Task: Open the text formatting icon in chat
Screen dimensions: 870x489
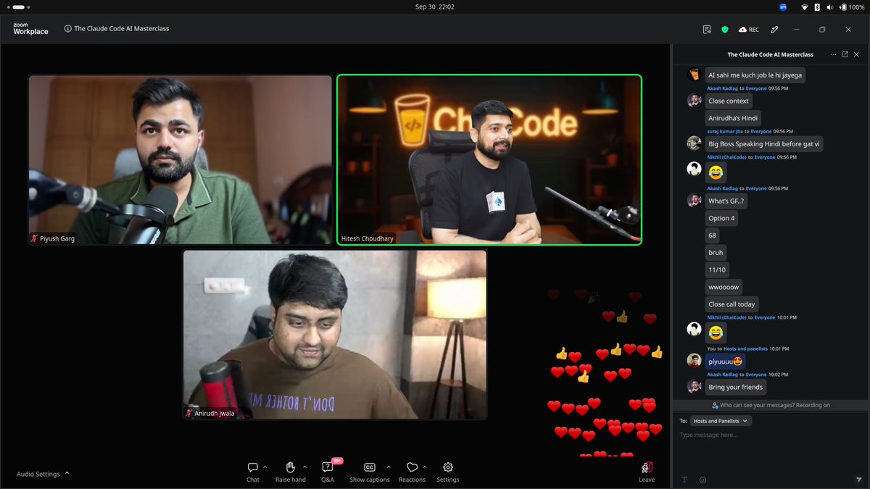Action: click(684, 480)
